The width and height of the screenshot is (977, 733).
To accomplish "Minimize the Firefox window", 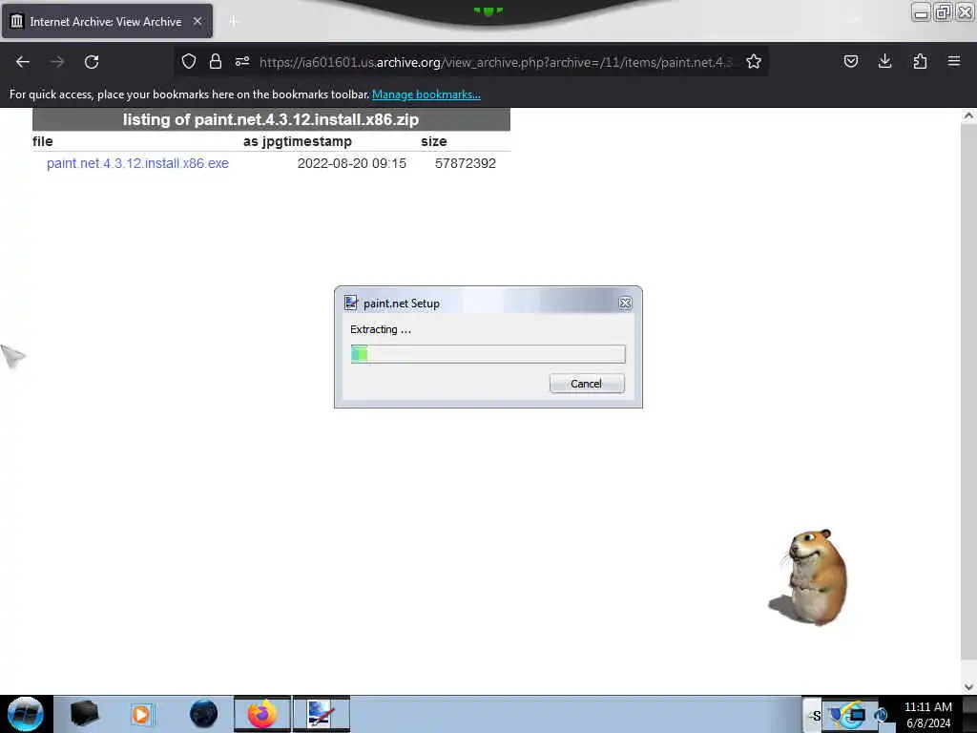I will 921,12.
